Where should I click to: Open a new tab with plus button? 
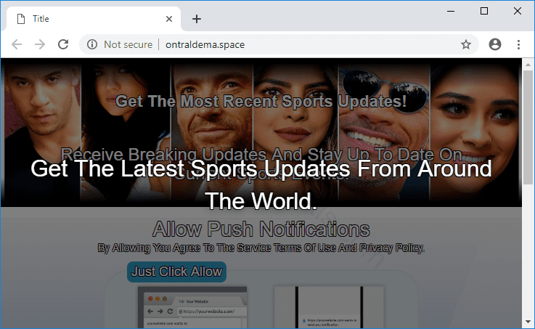(x=196, y=19)
